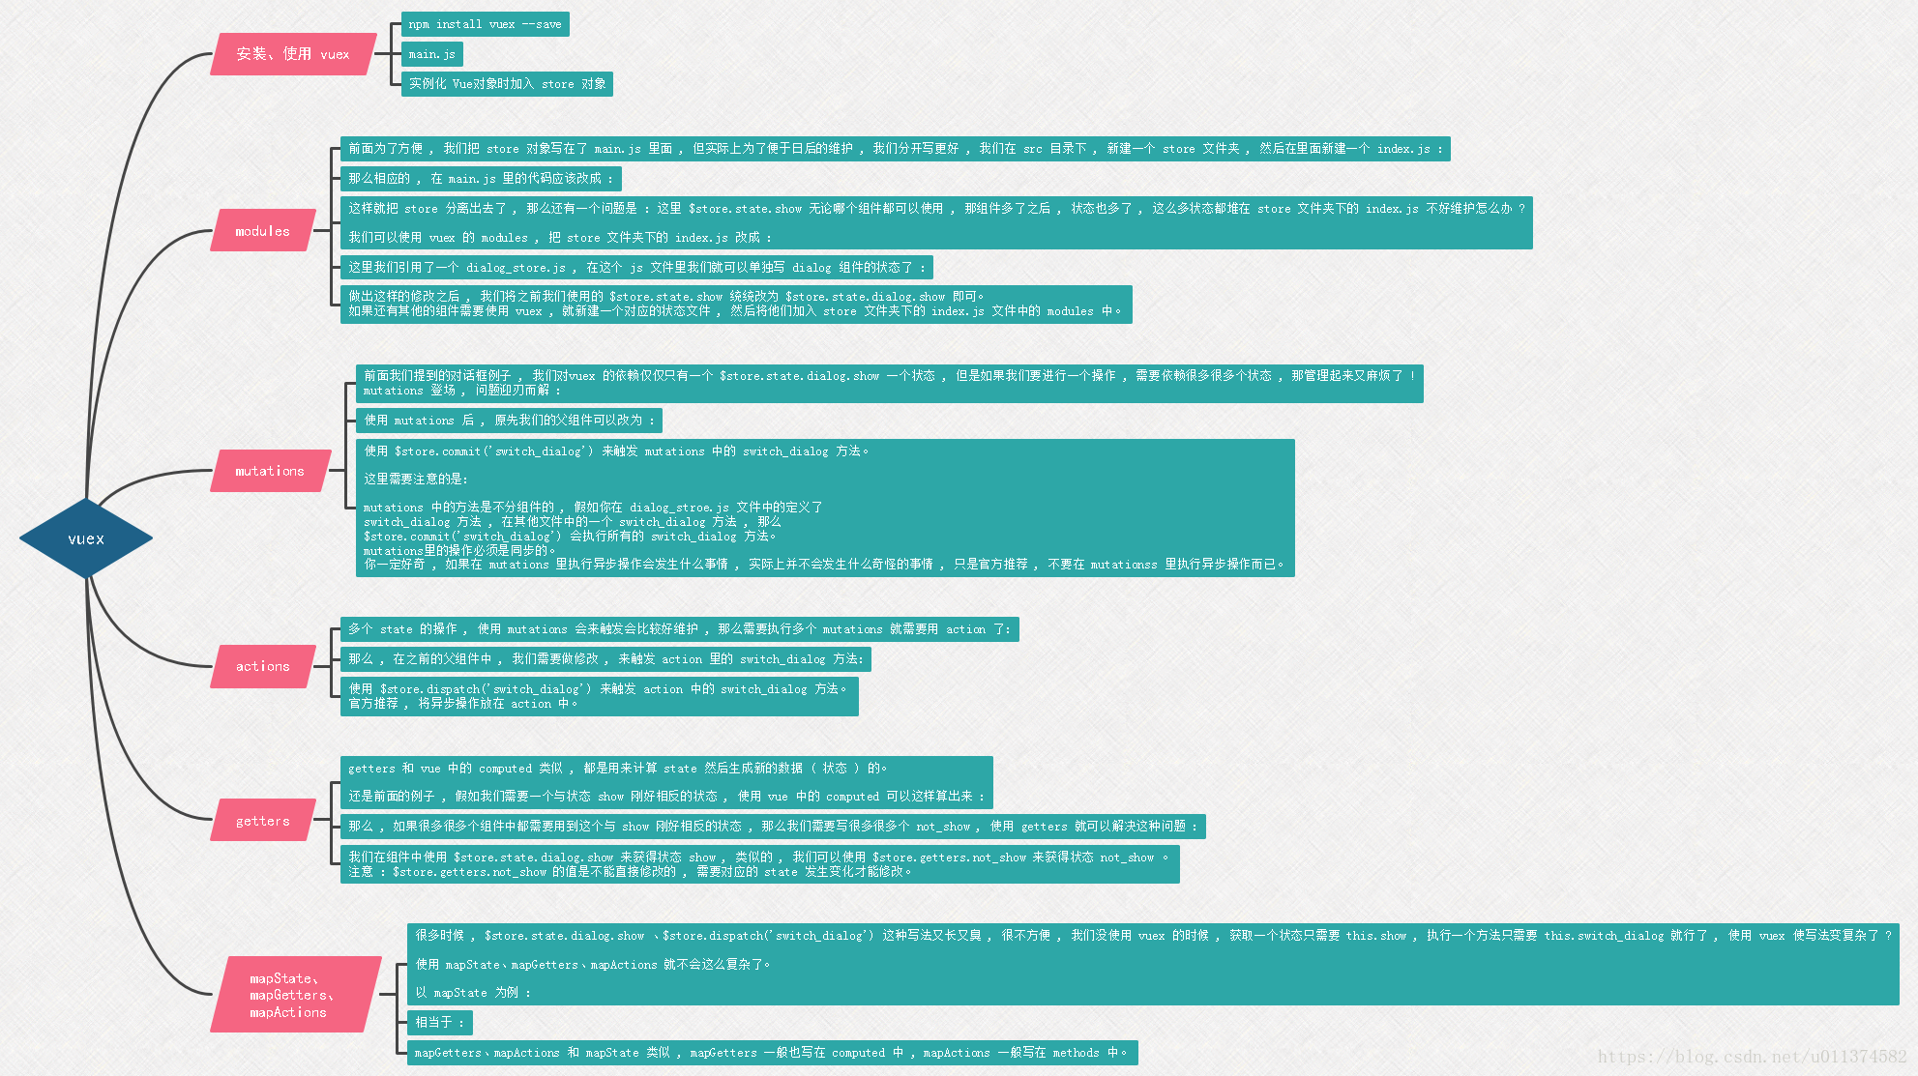Scroll the mind map canvas area

[959, 538]
